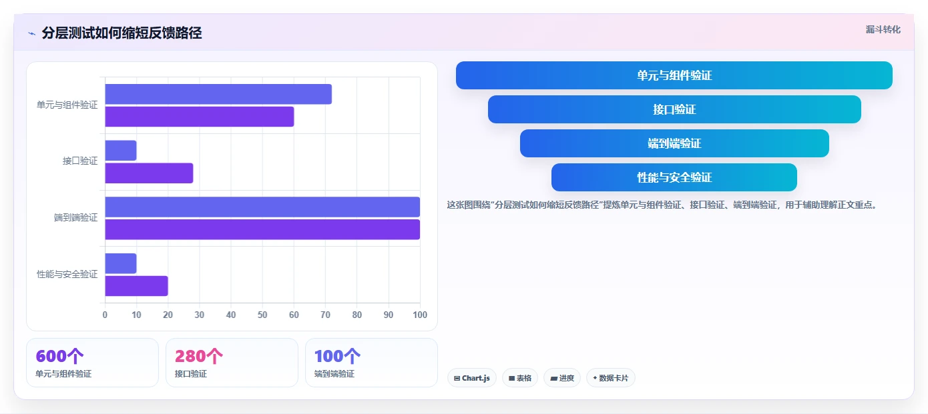
Task: Click the 单元与组件验证 chart axis label
Action: point(67,105)
